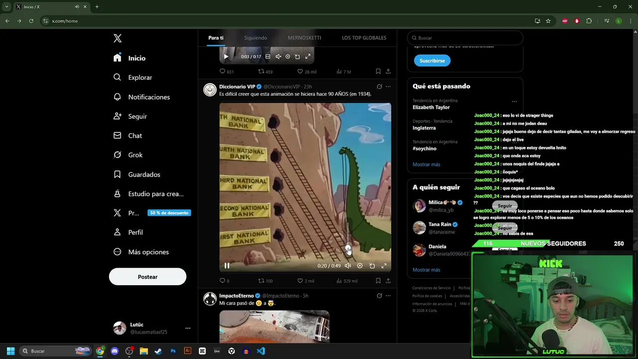Play the top paused video

[226, 56]
